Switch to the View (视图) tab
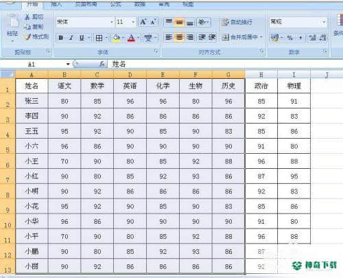This screenshot has width=343, height=278. 188,4
